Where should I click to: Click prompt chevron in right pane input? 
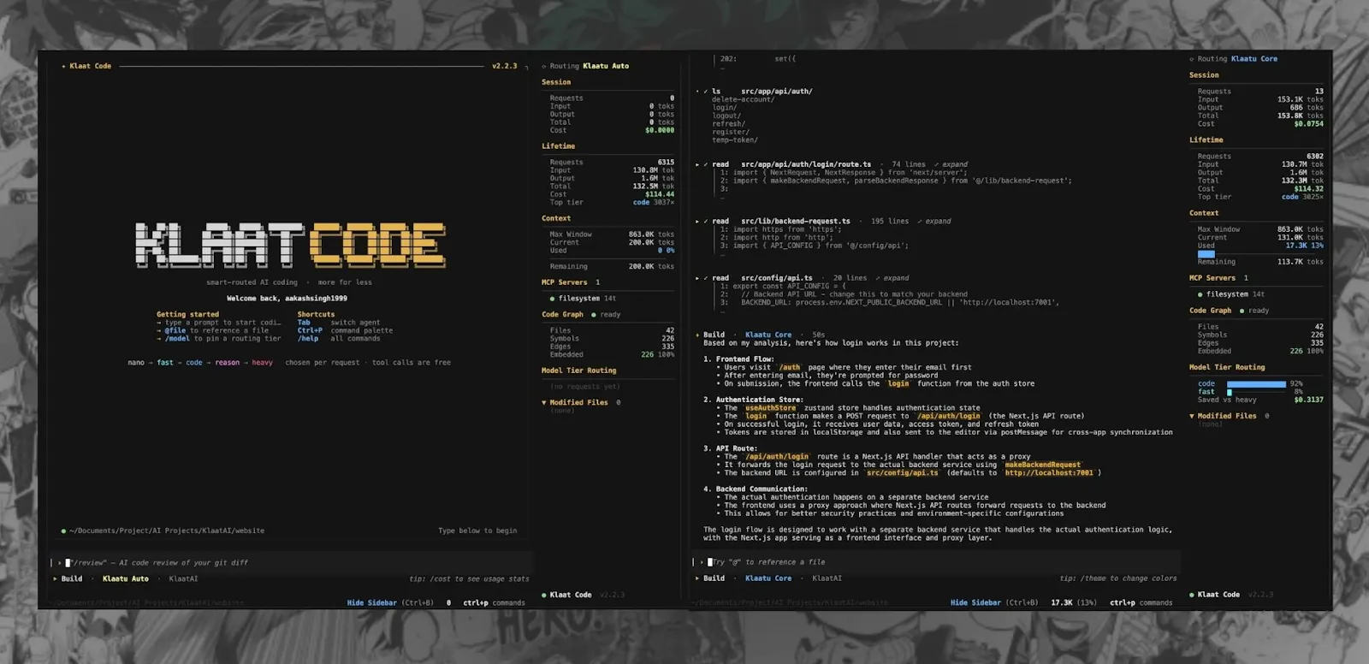tap(702, 562)
